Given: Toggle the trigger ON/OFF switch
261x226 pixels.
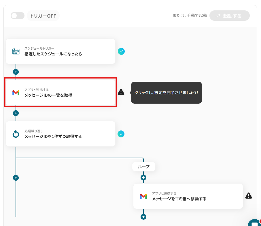Looking at the screenshot, I should click(18, 16).
